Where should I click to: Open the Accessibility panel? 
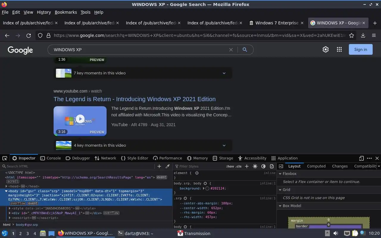pos(252,158)
